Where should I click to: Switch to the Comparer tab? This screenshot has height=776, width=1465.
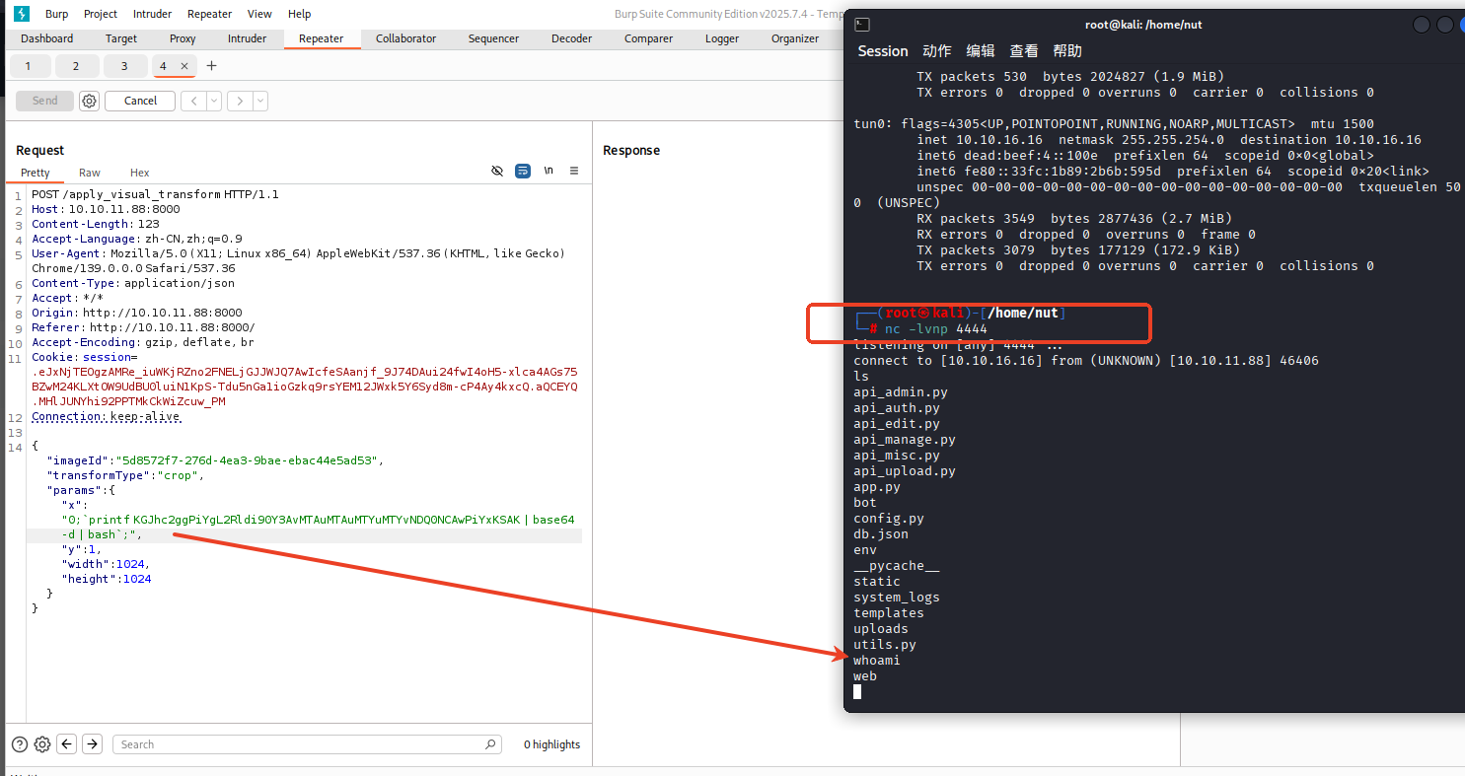[x=648, y=38]
